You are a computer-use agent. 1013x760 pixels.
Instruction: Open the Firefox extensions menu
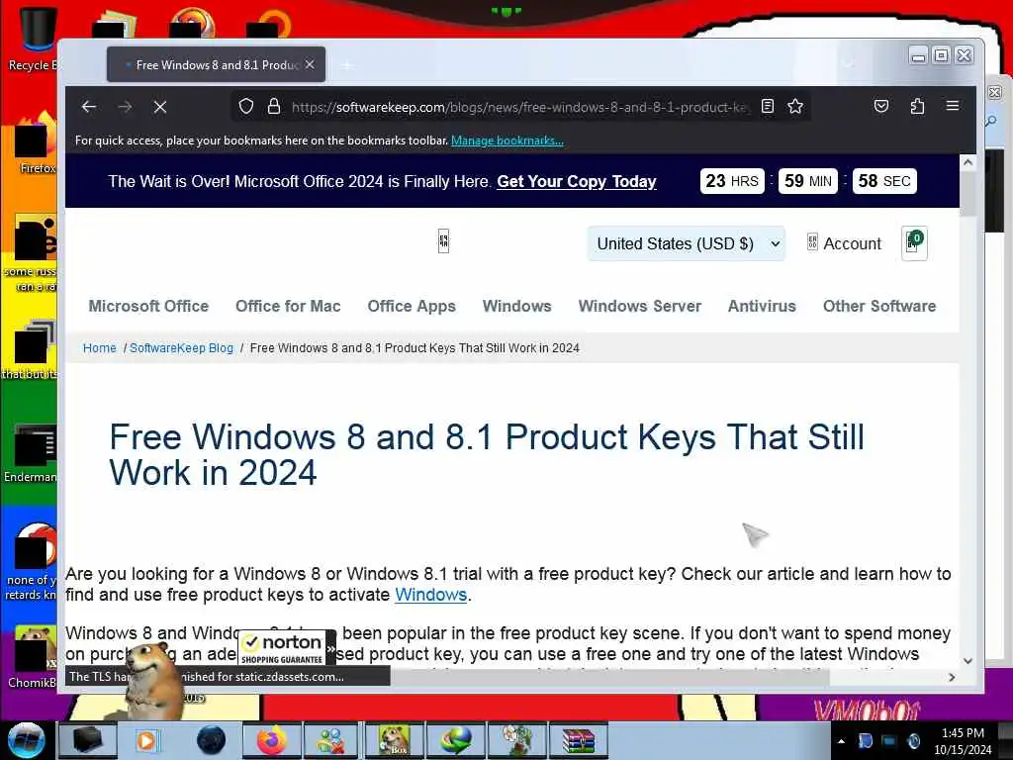coord(917,106)
